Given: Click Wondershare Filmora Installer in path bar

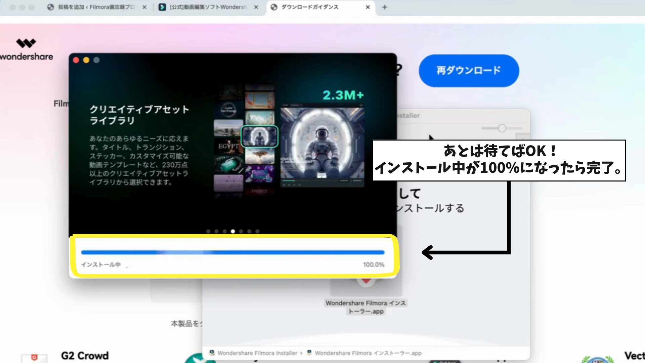Looking at the screenshot, I should tap(257, 353).
